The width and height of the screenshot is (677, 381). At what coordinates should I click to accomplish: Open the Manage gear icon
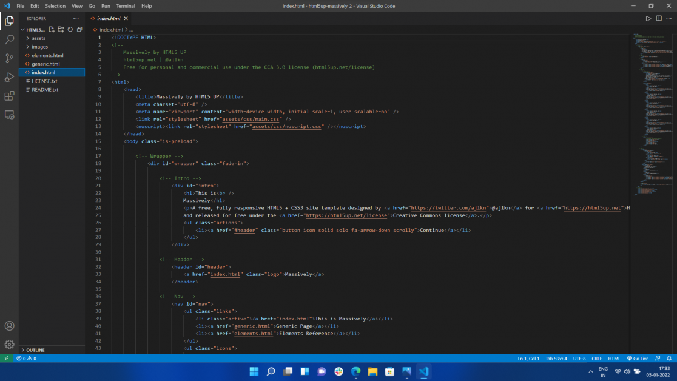pos(9,344)
